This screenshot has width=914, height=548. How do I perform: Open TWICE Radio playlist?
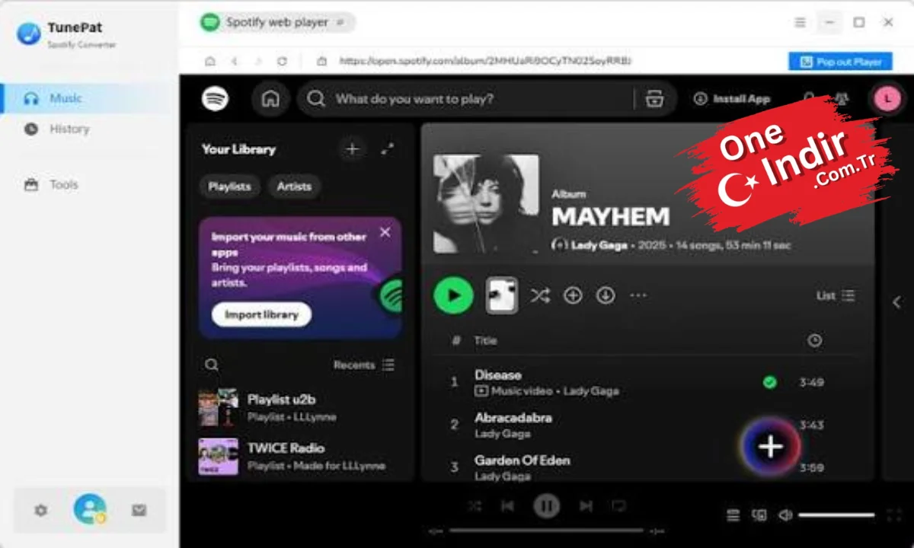300,457
